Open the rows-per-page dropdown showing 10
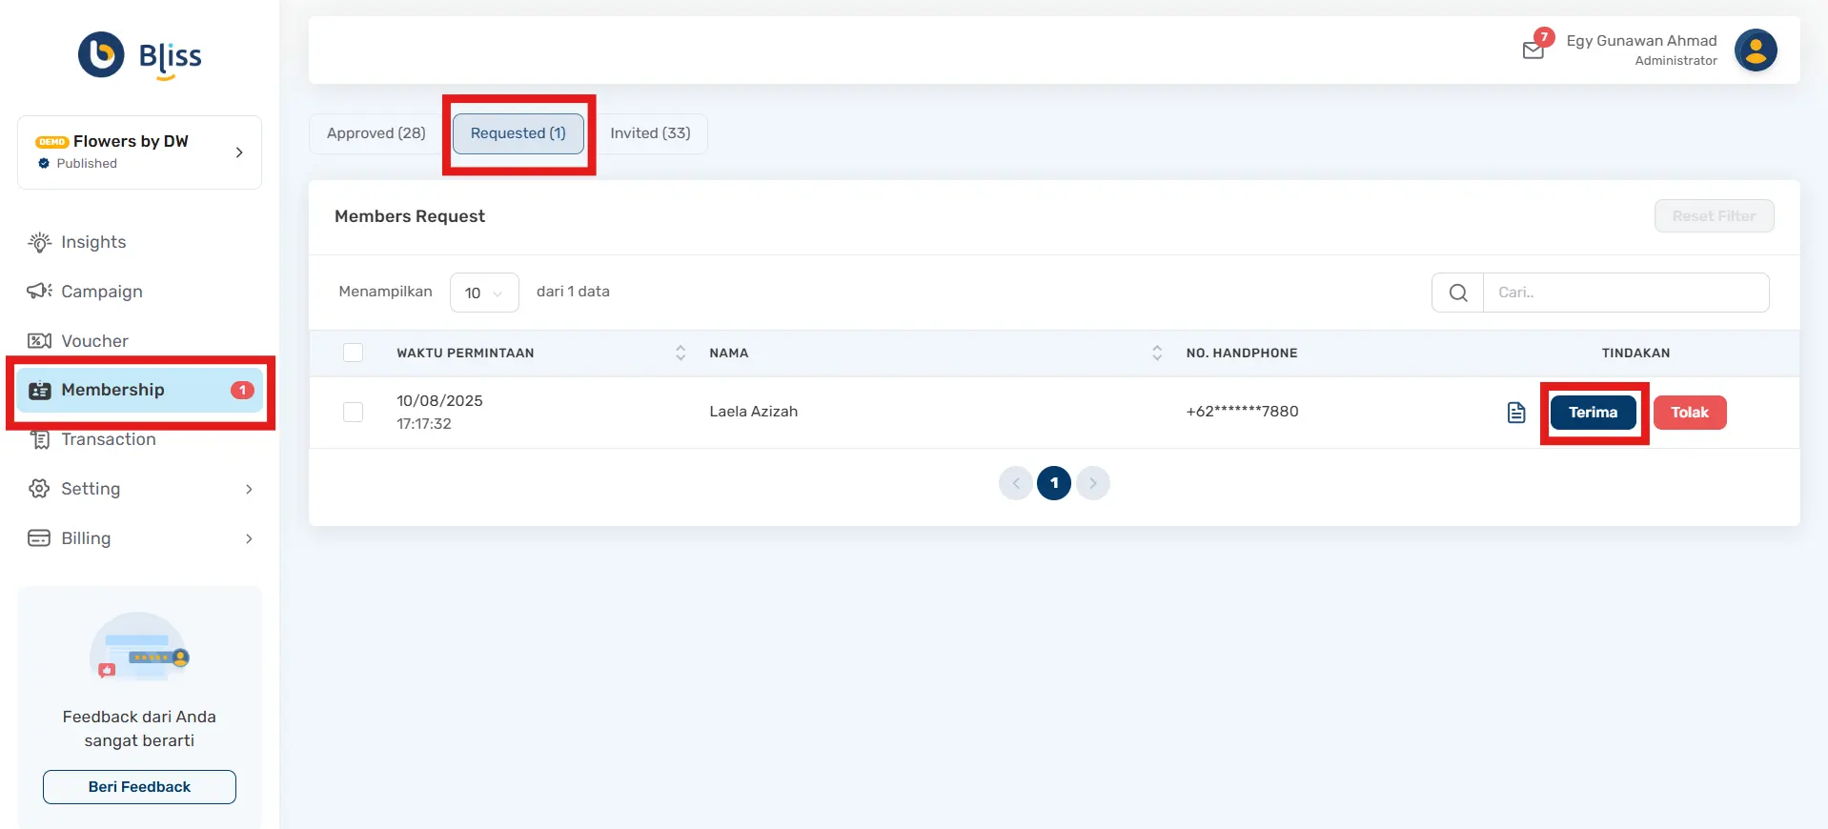 [x=483, y=293]
